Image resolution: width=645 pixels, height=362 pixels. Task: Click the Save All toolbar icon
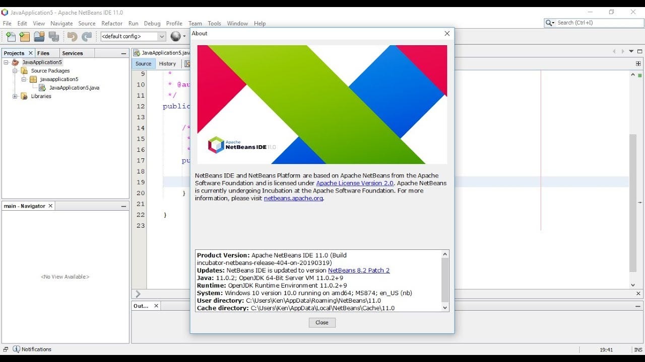click(54, 36)
